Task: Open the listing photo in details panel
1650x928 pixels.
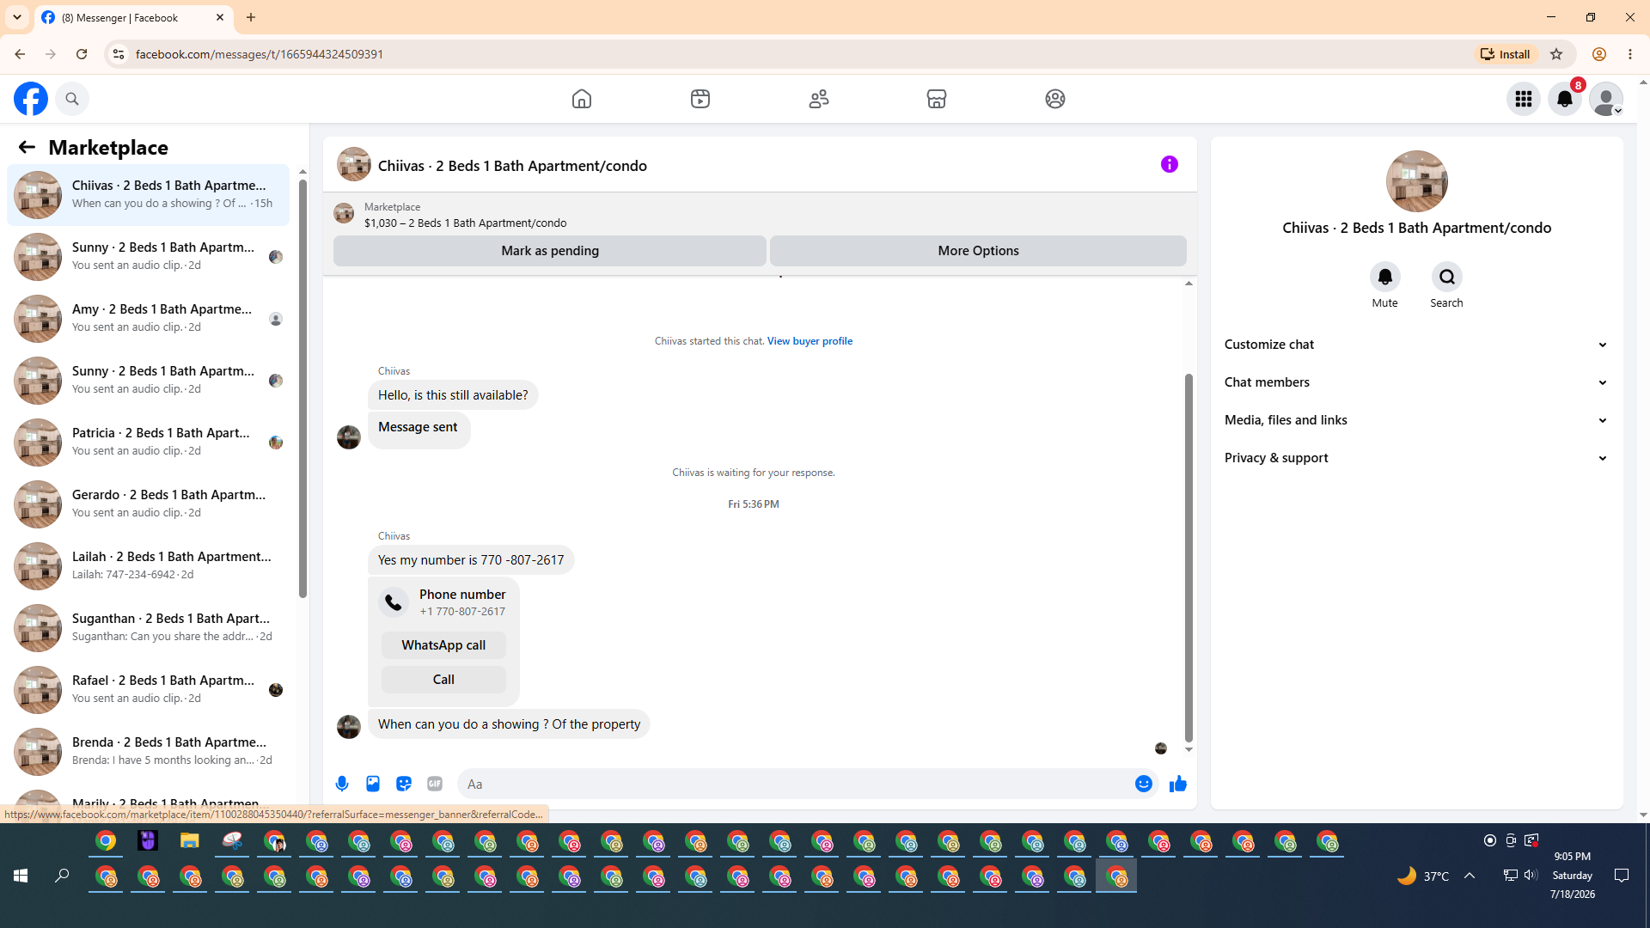Action: pyautogui.click(x=1417, y=181)
